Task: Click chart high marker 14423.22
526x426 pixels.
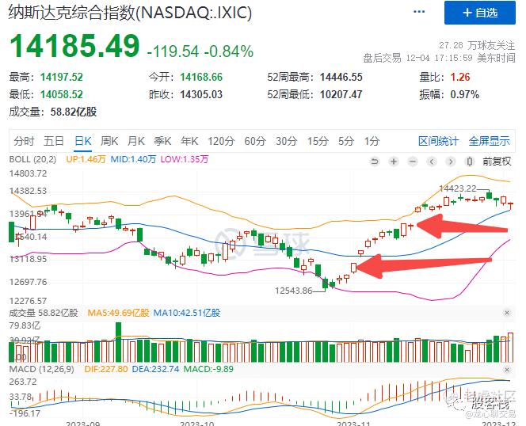Action: (x=458, y=188)
